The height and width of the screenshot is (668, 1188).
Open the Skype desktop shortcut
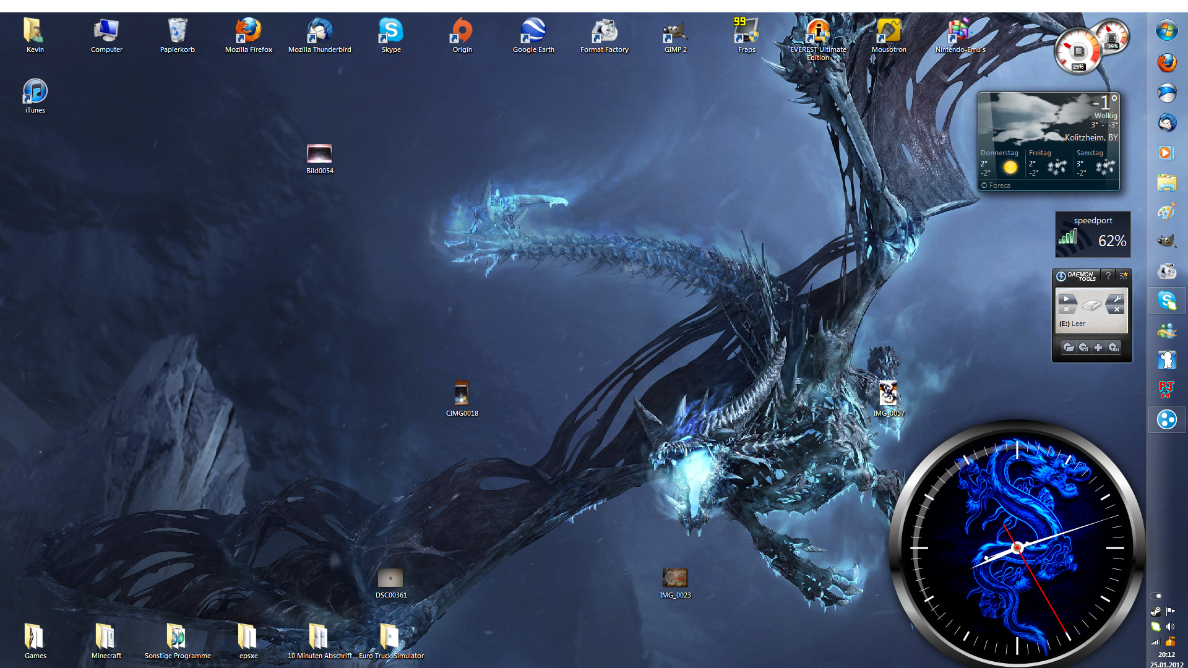click(x=391, y=36)
